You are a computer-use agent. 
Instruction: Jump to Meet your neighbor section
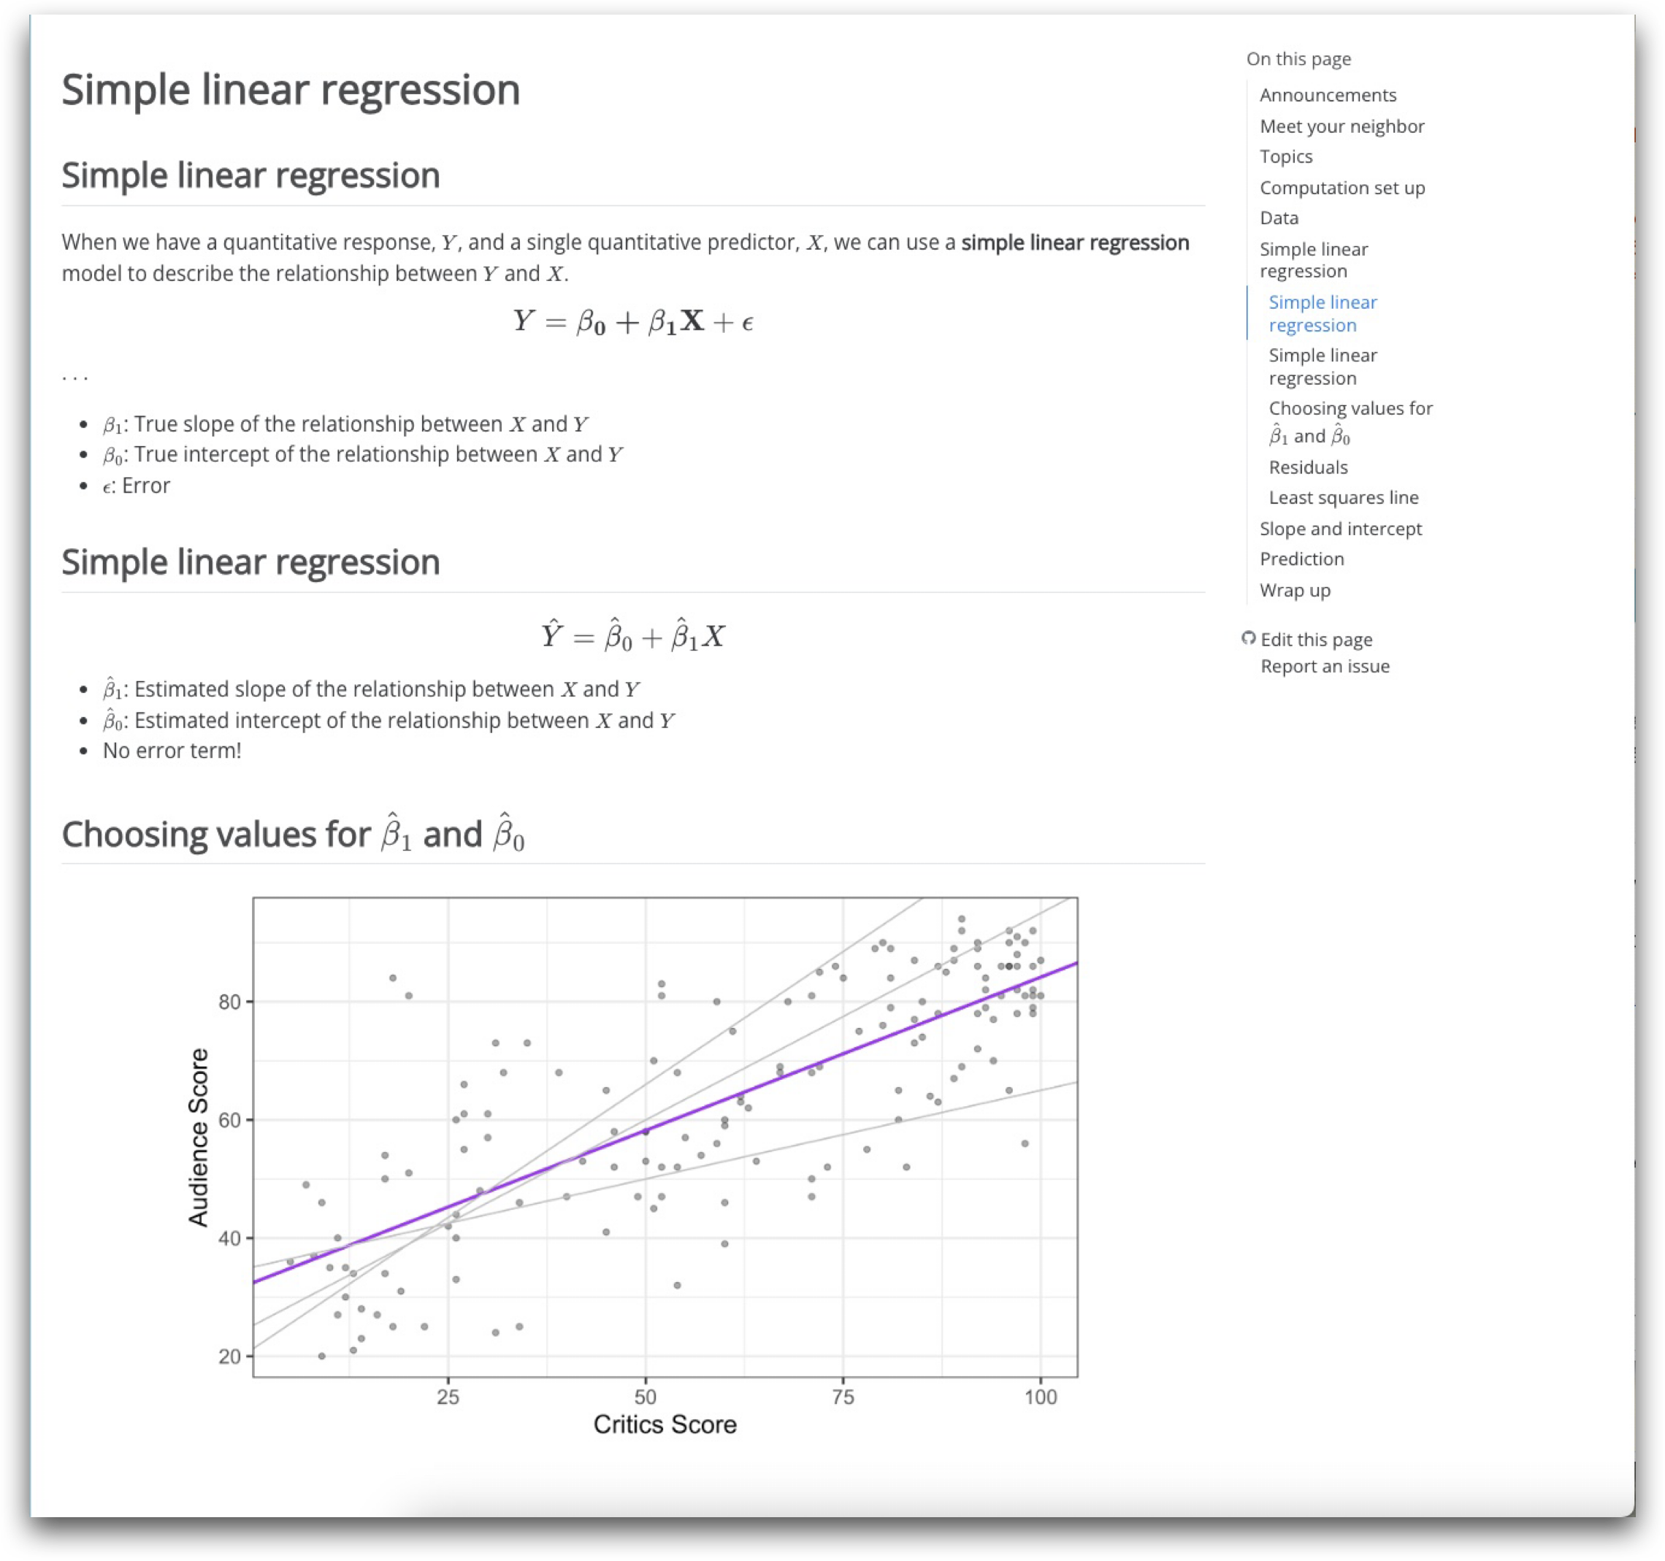click(1341, 126)
